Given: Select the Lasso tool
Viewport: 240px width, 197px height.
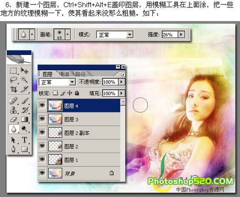Looking at the screenshot, I should (x=14, y=80).
